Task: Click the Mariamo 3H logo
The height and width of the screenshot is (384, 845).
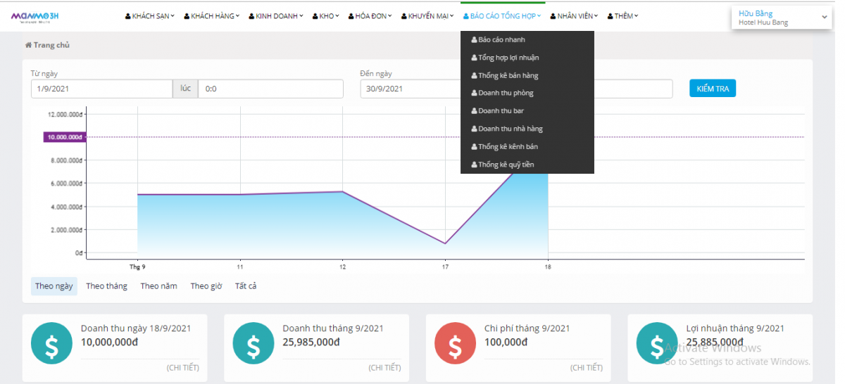Action: [39, 16]
